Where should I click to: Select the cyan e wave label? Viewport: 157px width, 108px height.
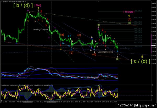pyautogui.click(x=71, y=49)
